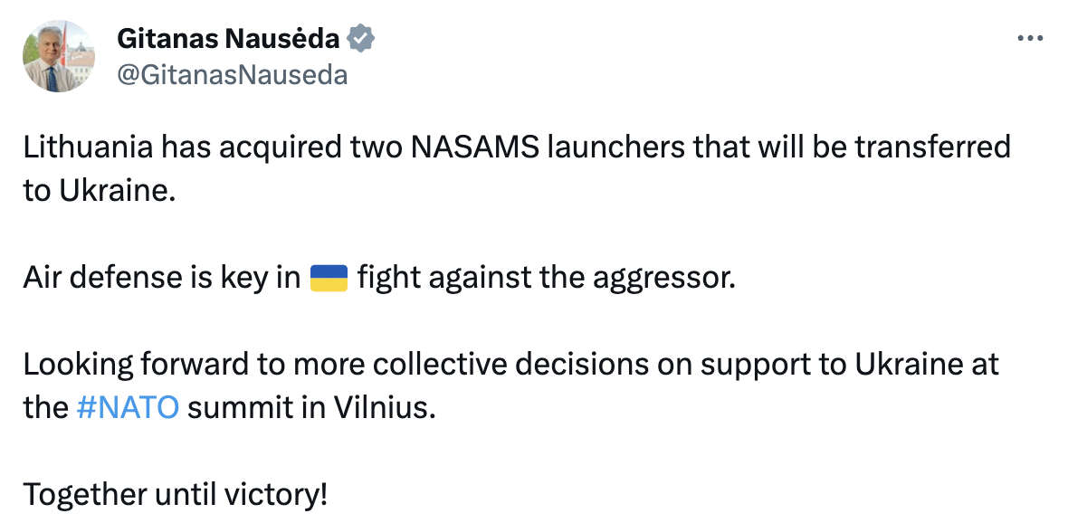The image size is (1068, 523).
Task: Click the Ukraine flag emoji
Action: coord(329,278)
